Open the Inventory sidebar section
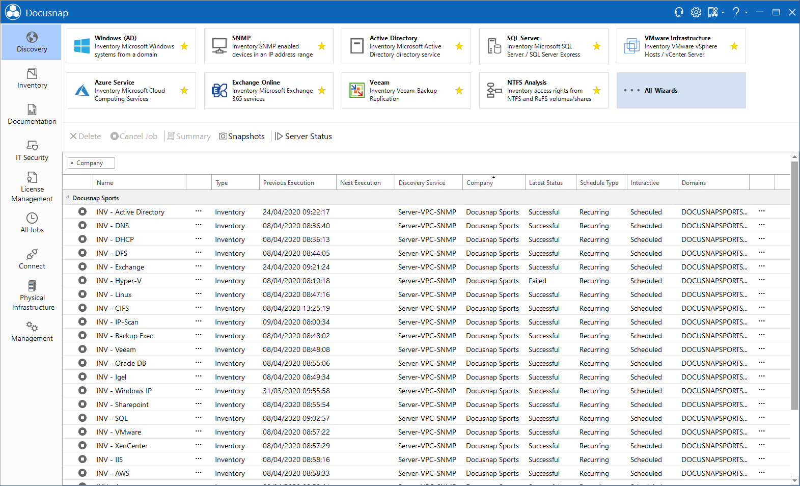Viewport: 800px width, 486px height. (32, 78)
